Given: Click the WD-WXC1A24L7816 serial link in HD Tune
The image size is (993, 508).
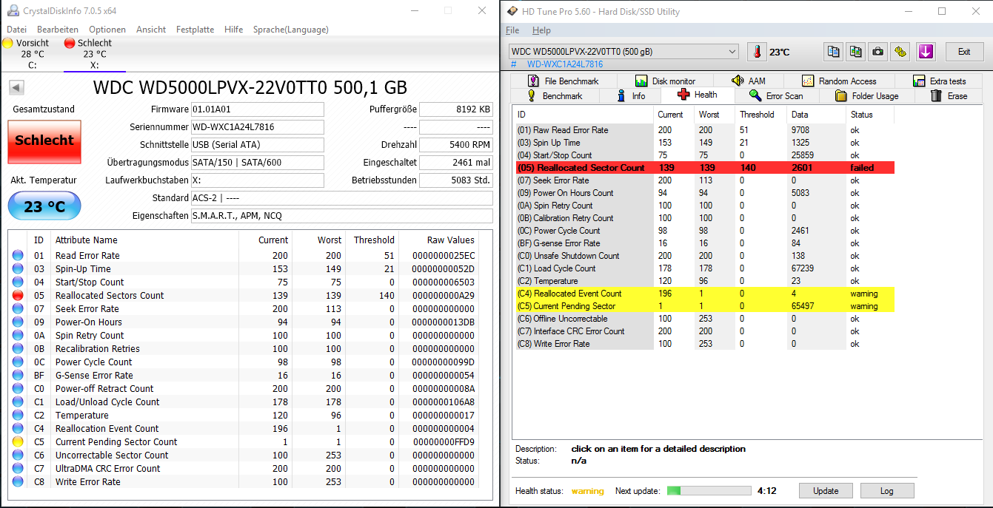Looking at the screenshot, I should pos(565,64).
